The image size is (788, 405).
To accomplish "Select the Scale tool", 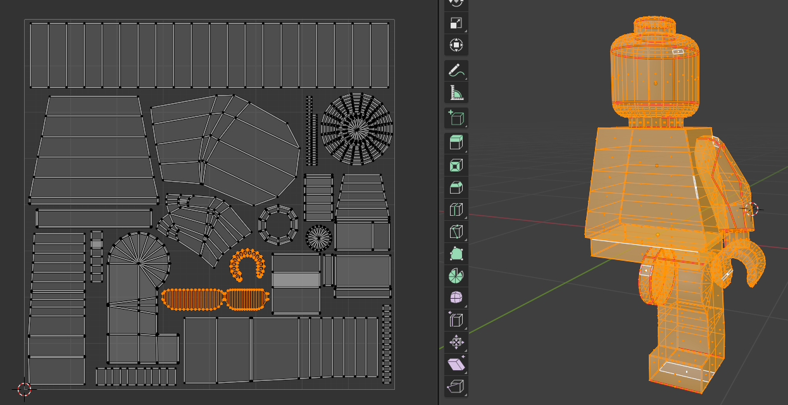I will (x=456, y=23).
